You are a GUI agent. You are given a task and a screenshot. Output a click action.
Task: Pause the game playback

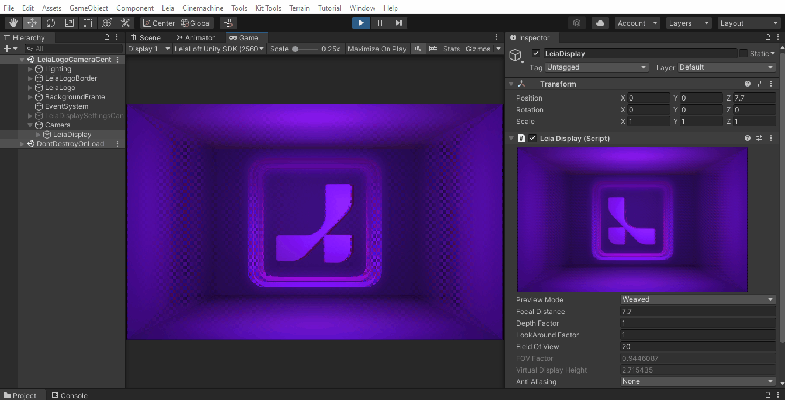(x=380, y=23)
